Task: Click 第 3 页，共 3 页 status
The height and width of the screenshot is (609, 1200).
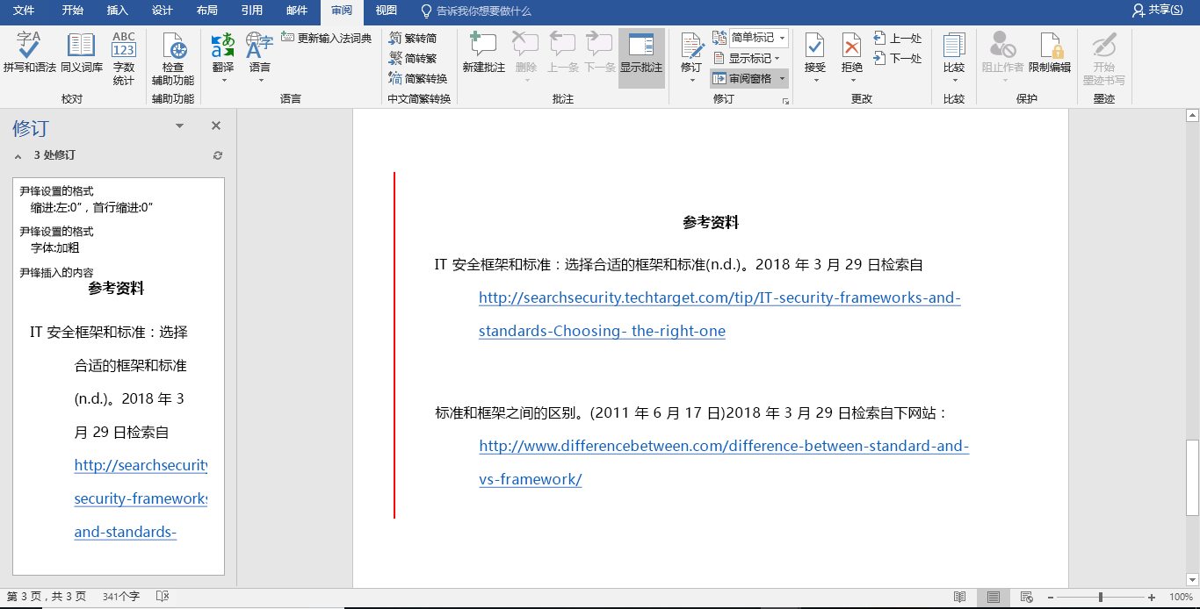Action: click(x=47, y=597)
